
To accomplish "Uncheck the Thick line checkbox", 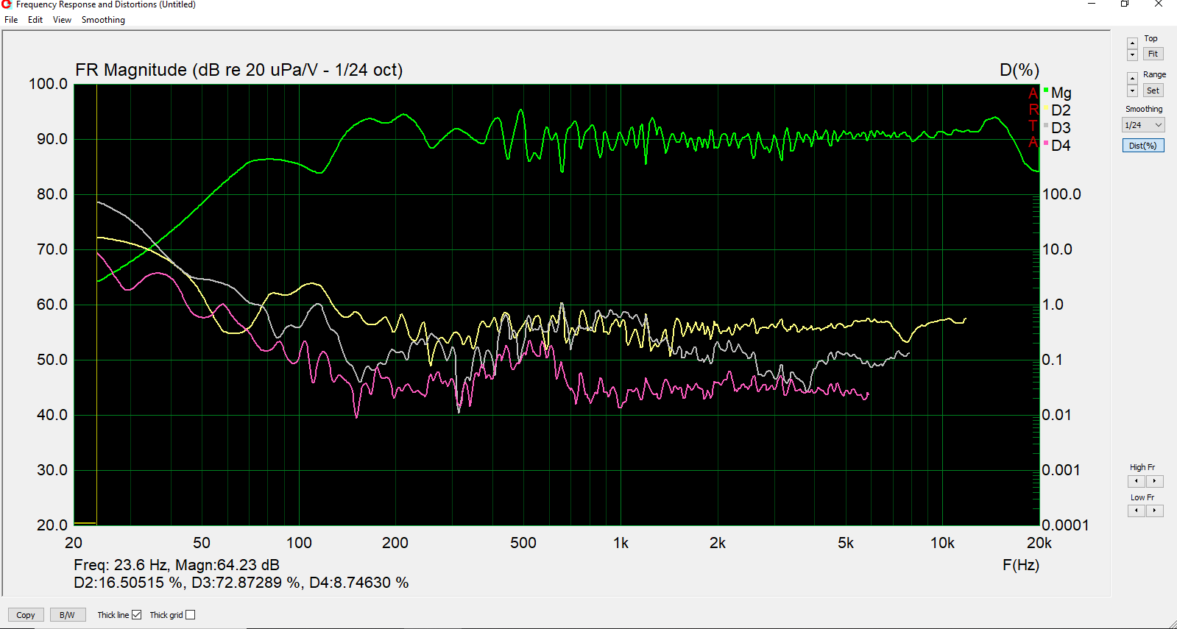I will (x=136, y=615).
